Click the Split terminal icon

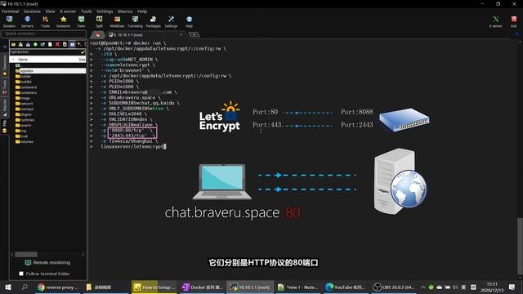pos(100,22)
